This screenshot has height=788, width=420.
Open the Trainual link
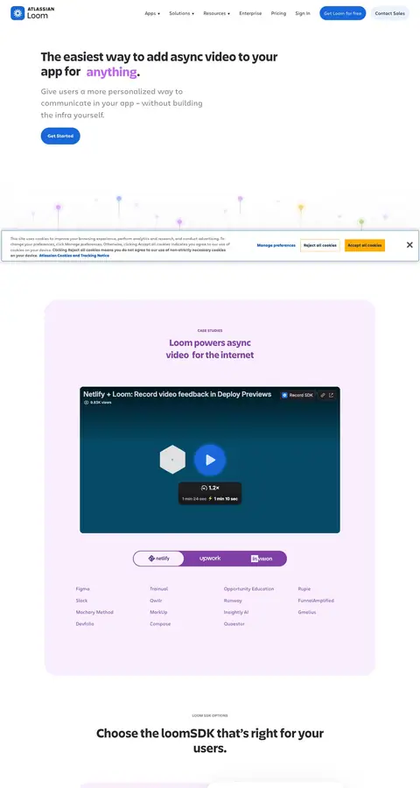pyautogui.click(x=158, y=589)
